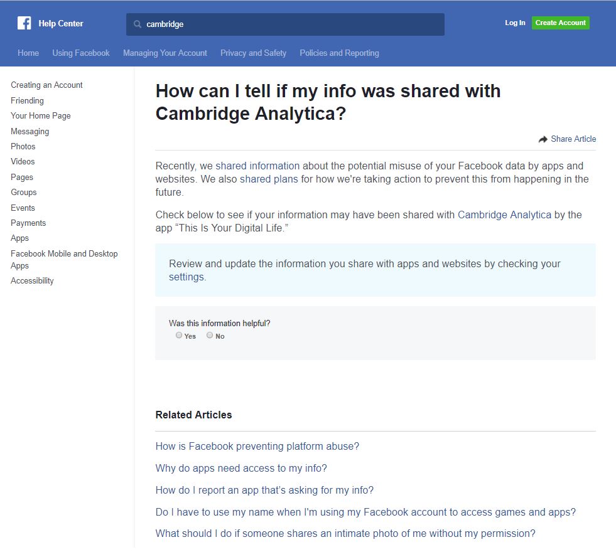This screenshot has height=557, width=616.
Task: Open 'How is Facebook preventing platform abuse?'
Action: pos(257,447)
